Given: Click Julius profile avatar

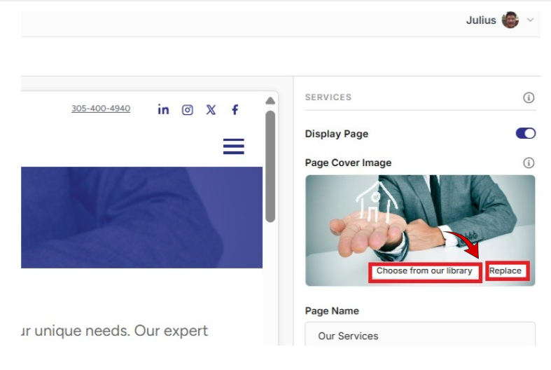Looking at the screenshot, I should (x=510, y=20).
